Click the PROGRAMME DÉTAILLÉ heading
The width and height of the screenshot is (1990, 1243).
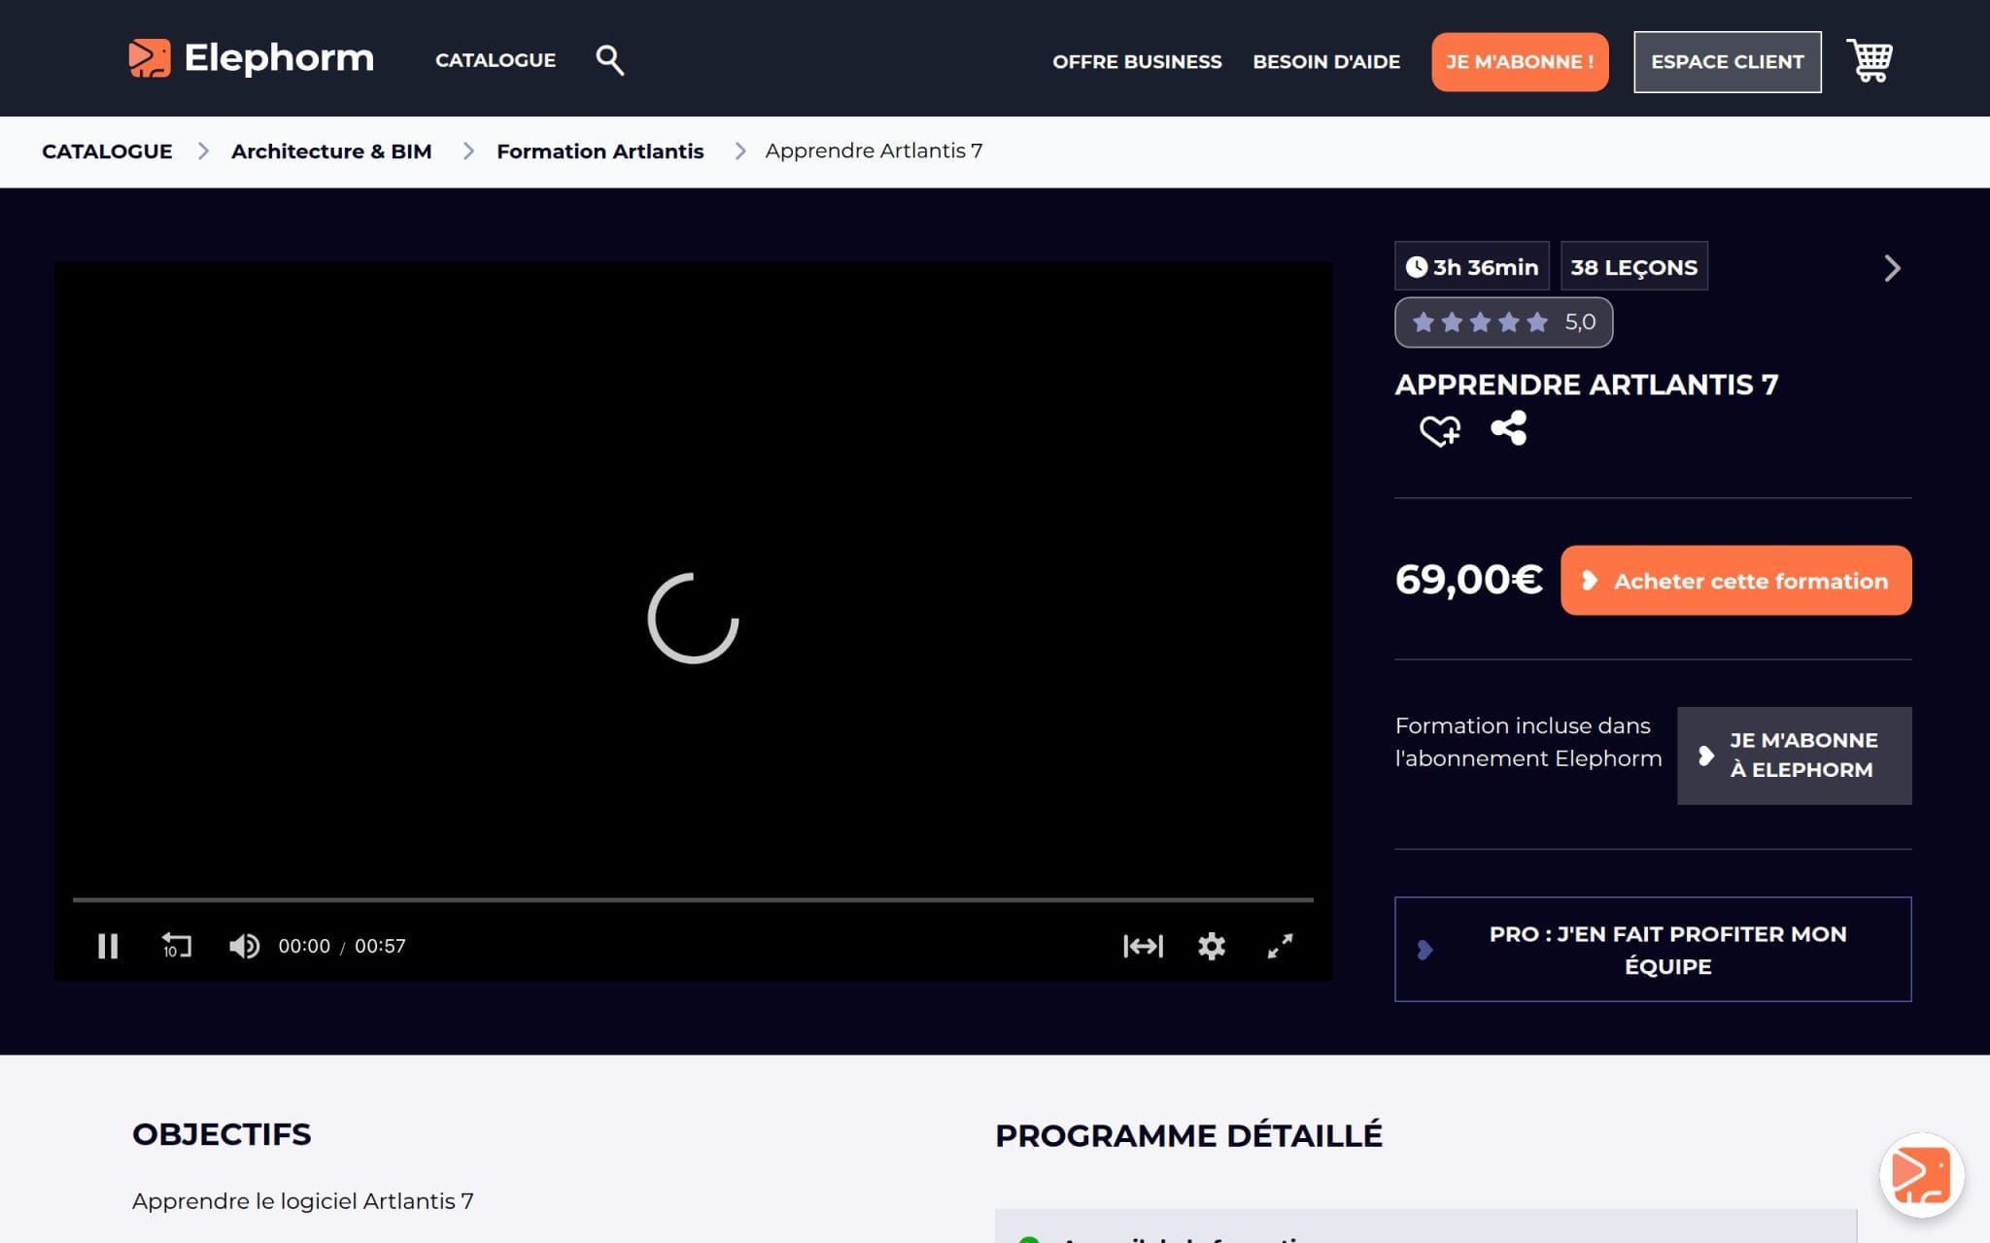[1188, 1135]
